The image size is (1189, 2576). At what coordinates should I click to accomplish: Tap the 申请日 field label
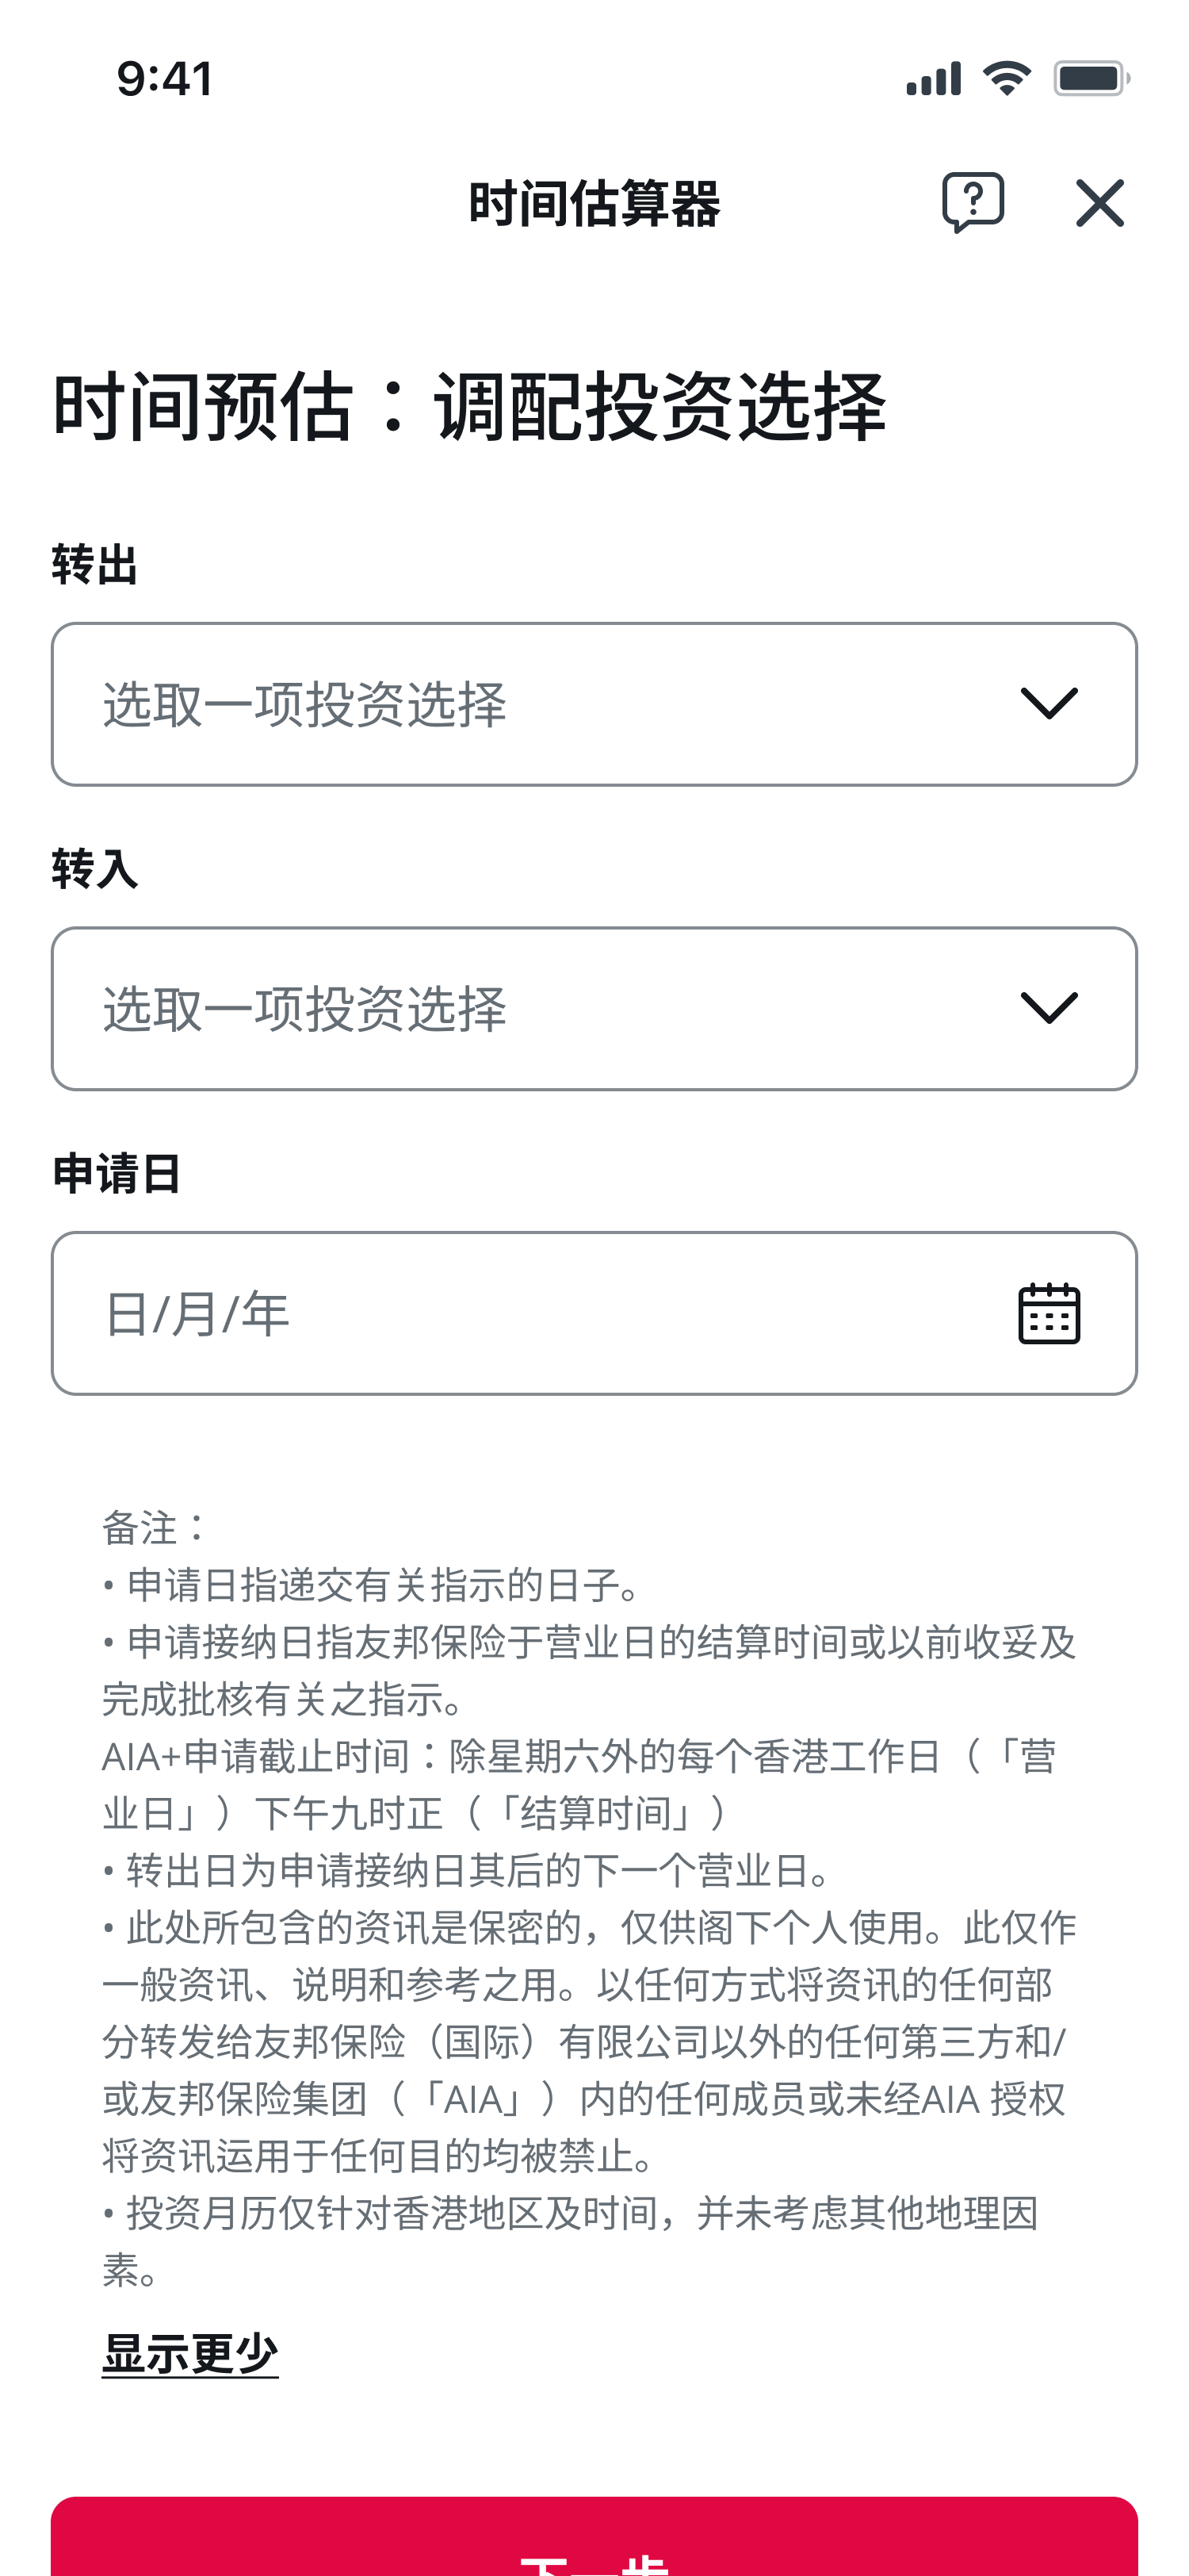(117, 1173)
